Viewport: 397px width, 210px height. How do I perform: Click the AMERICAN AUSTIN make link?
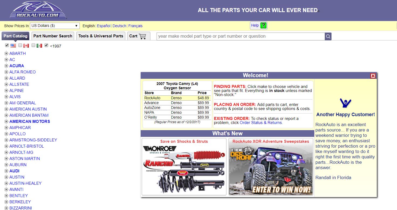(28, 109)
